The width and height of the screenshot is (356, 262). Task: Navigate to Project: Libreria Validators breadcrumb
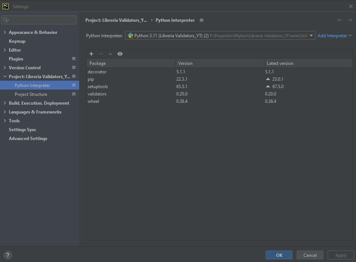pyautogui.click(x=116, y=20)
